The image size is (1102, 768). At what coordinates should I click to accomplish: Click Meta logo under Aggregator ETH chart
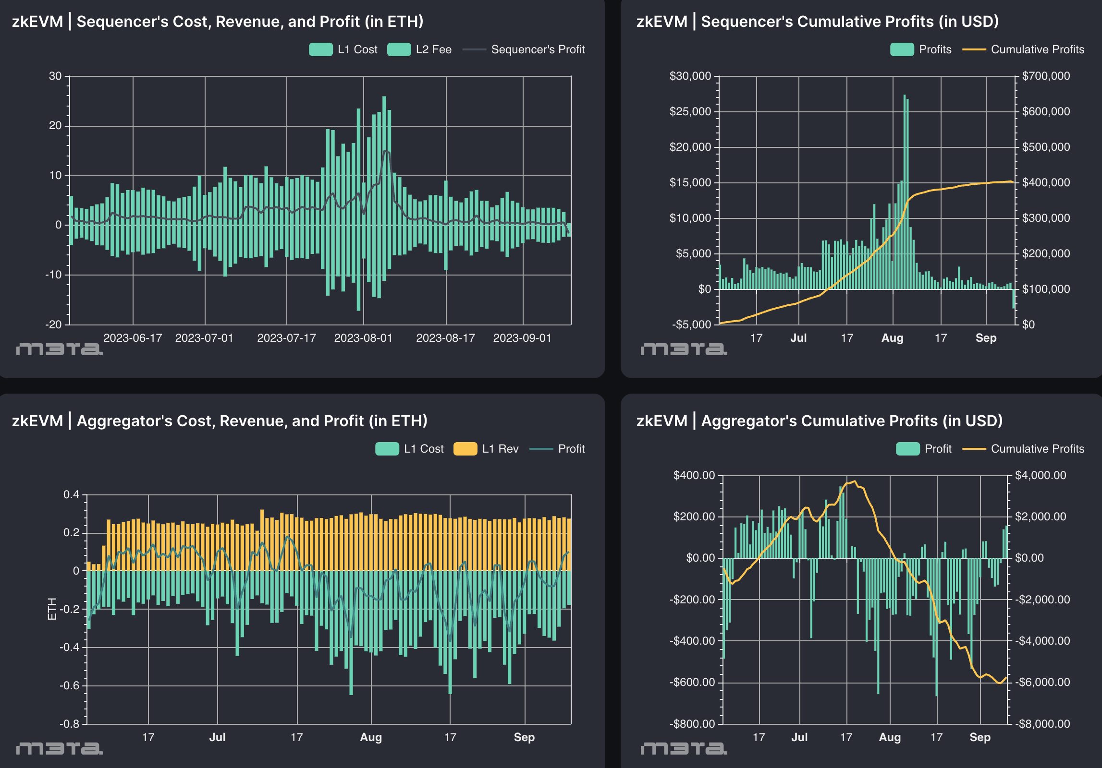pyautogui.click(x=59, y=748)
